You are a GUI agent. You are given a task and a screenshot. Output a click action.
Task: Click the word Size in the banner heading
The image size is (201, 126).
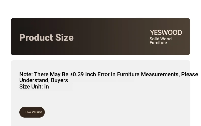[x=64, y=37]
